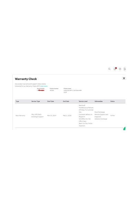Click the Service Type column header
The height and width of the screenshot is (197, 138).
tap(36, 101)
